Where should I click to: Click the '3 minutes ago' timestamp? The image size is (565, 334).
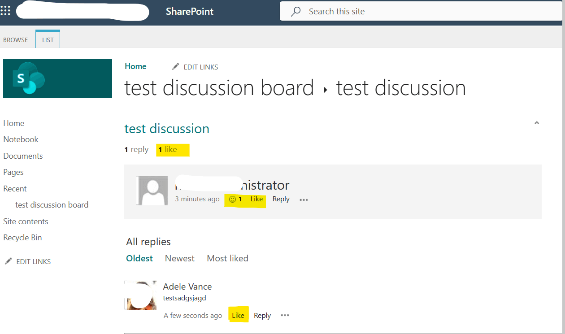(x=197, y=199)
